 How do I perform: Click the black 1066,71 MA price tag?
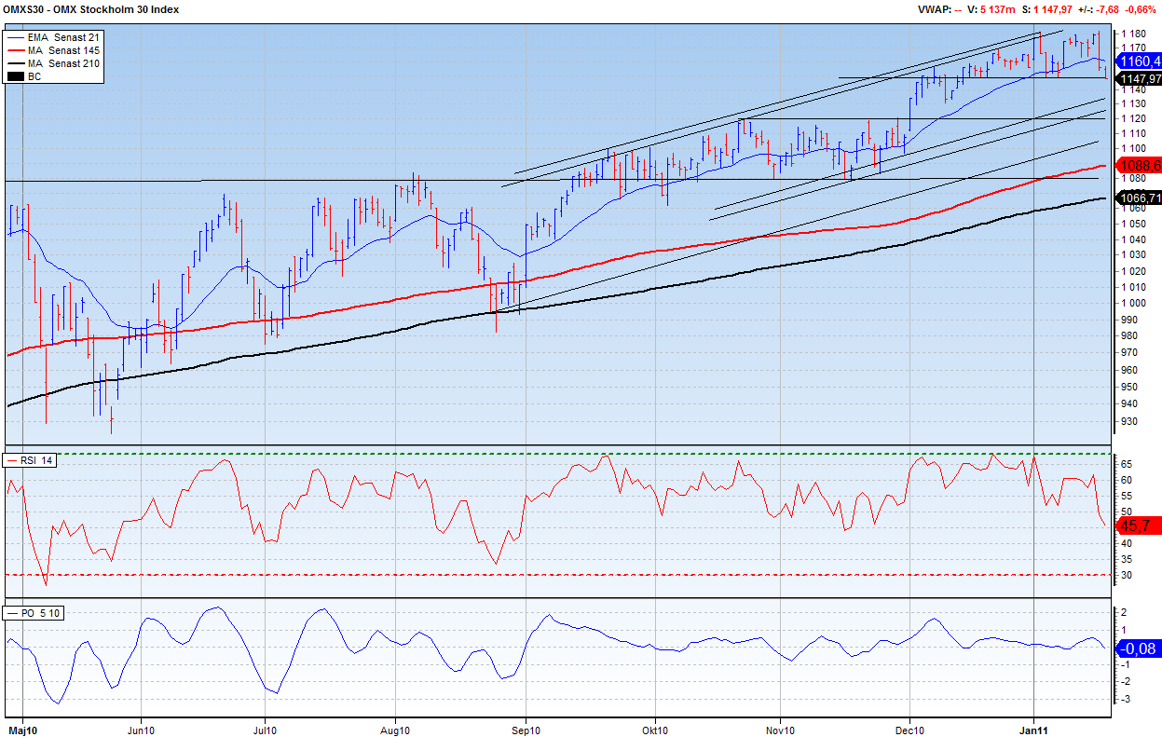click(x=1140, y=198)
